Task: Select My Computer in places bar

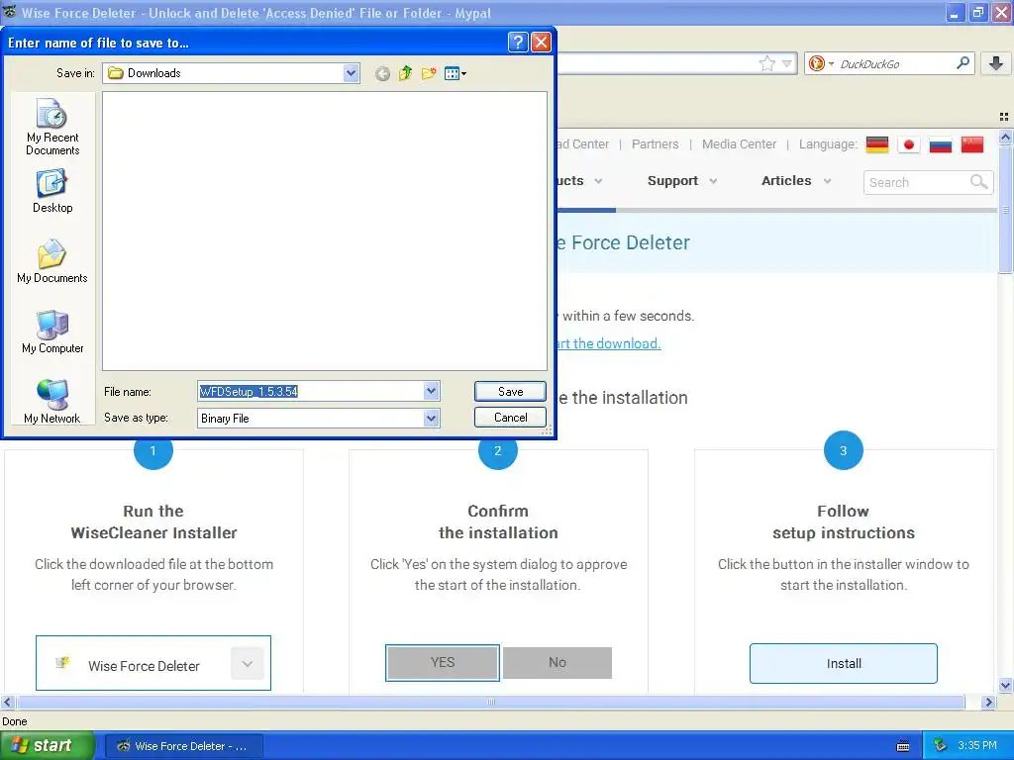Action: coord(52,332)
